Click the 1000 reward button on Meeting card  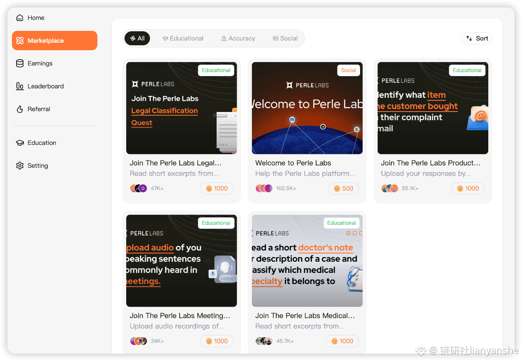[x=217, y=341]
